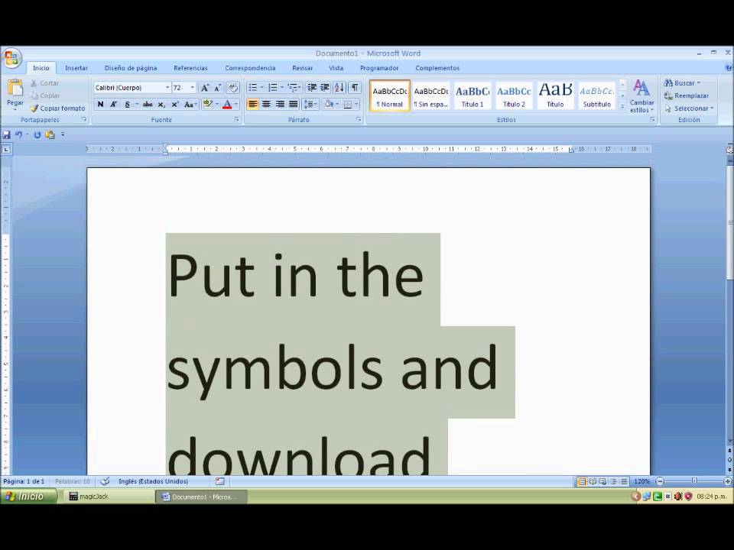Align text left
The width and height of the screenshot is (734, 550).
click(x=253, y=105)
